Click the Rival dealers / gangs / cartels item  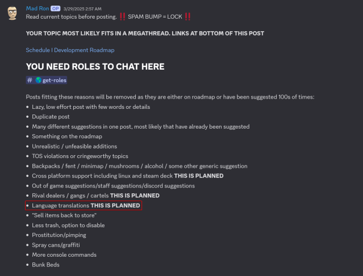tap(95, 196)
